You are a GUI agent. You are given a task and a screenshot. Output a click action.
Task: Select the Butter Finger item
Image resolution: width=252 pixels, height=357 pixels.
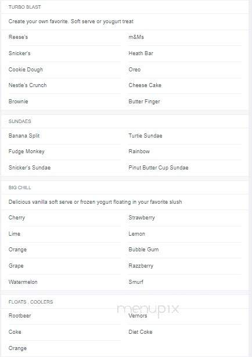pos(144,102)
